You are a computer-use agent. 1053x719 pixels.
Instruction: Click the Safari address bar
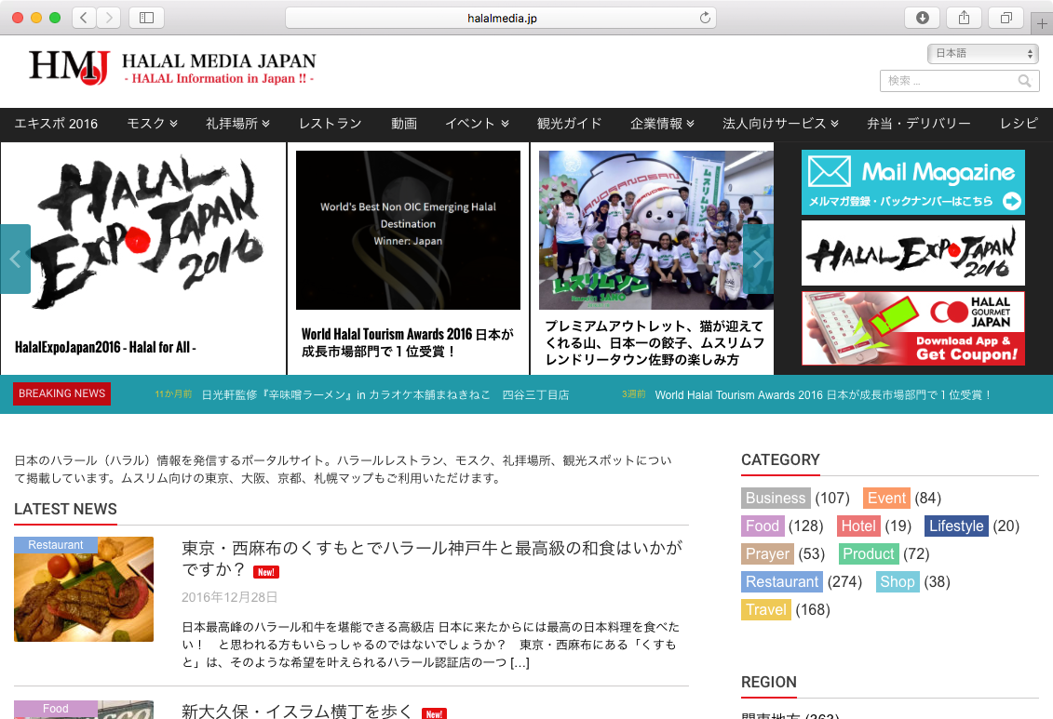(501, 18)
